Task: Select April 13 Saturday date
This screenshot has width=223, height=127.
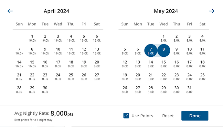Action: (97, 51)
